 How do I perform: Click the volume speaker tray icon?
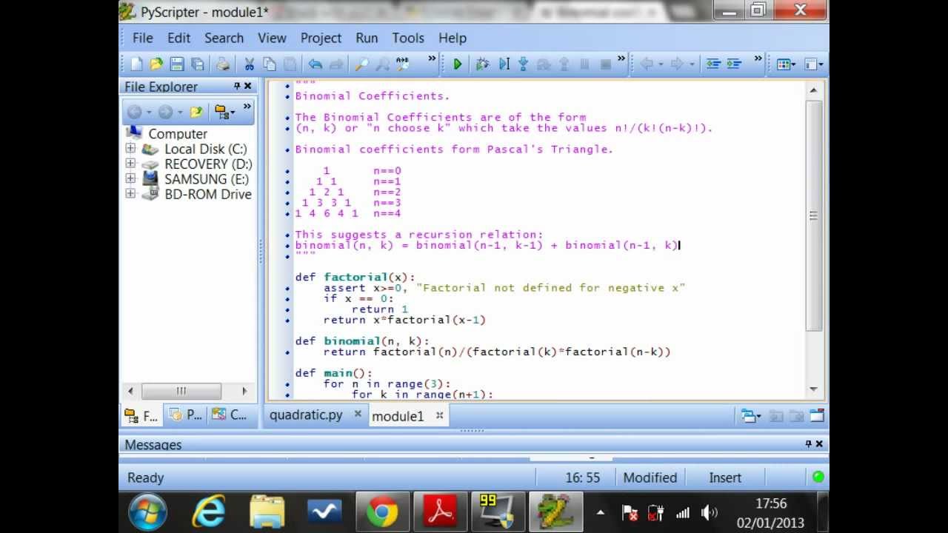pyautogui.click(x=709, y=512)
